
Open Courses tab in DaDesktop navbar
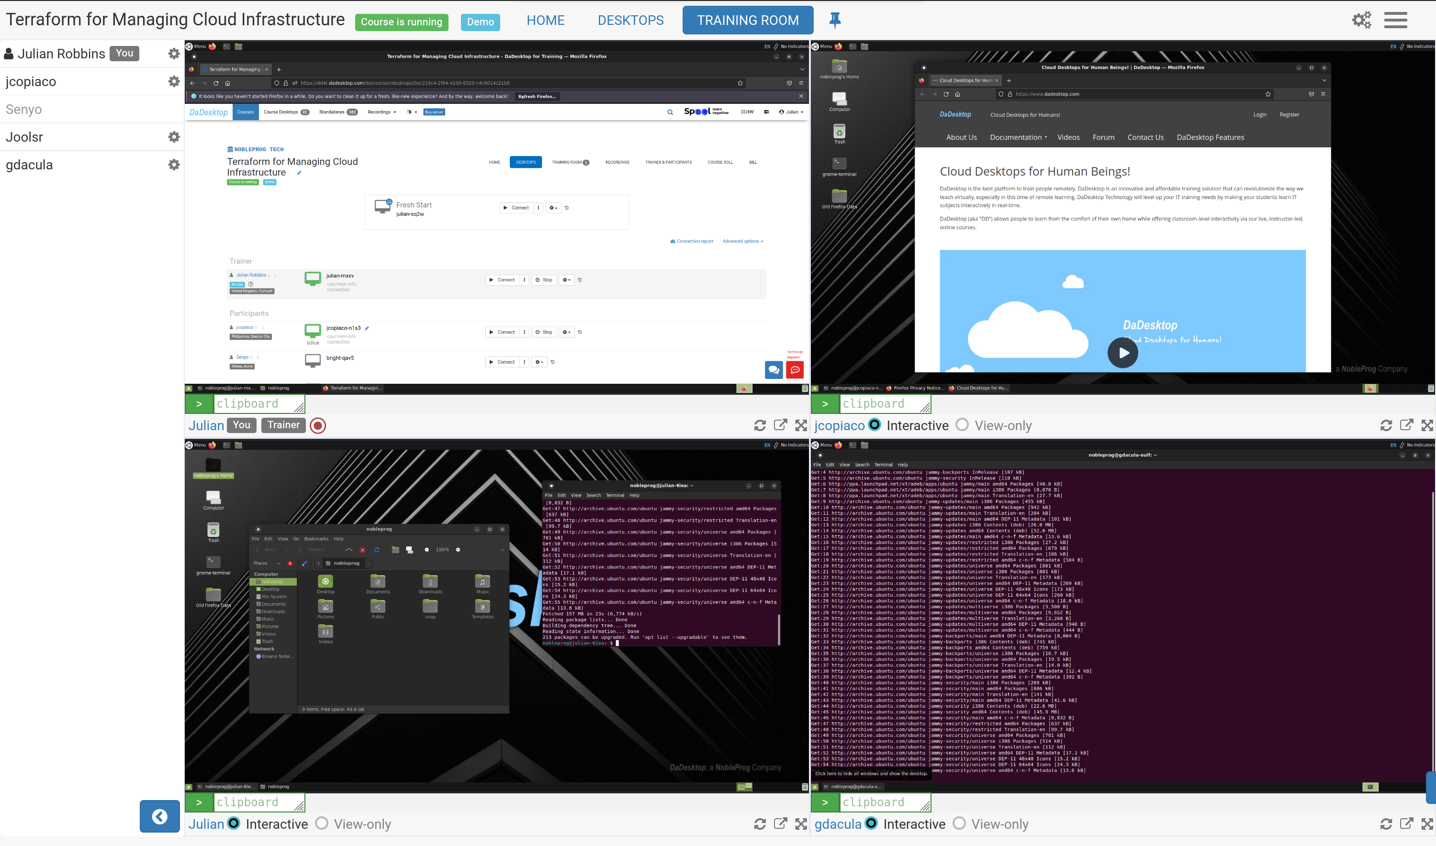point(245,112)
